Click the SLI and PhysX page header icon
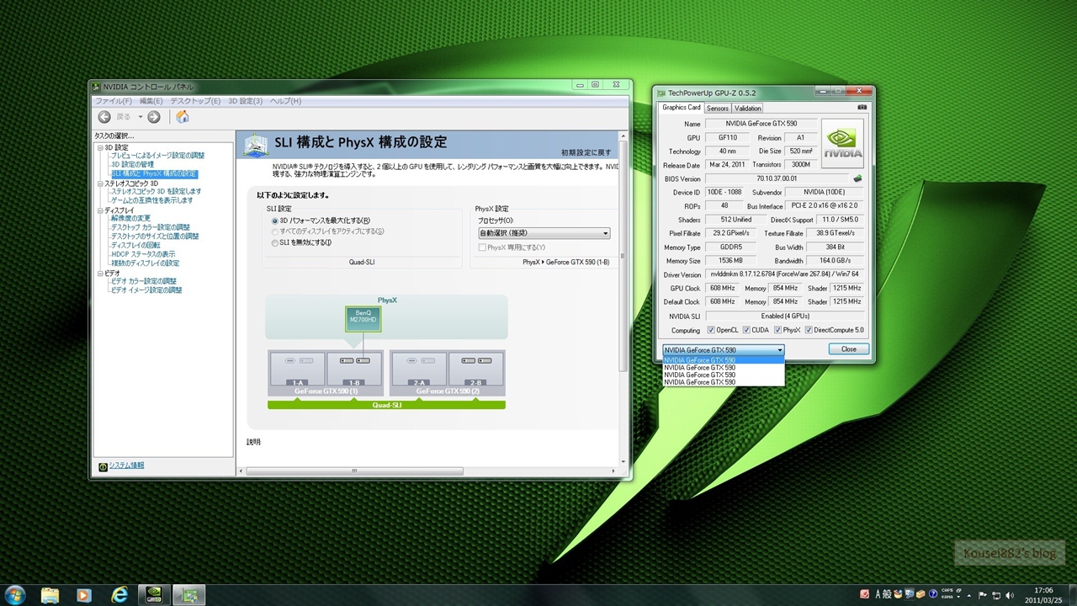Image resolution: width=1077 pixels, height=606 pixels. [255, 145]
